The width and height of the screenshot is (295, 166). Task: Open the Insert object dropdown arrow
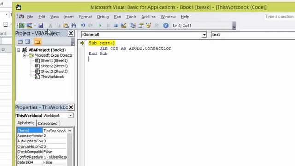pos(35,25)
